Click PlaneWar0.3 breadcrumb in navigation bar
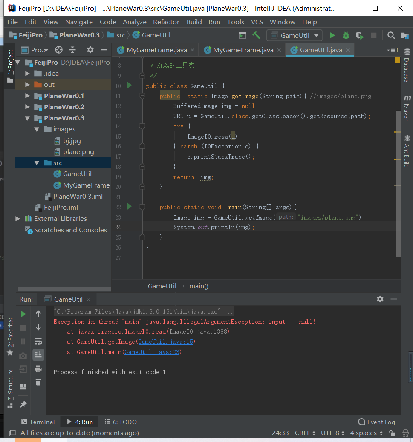The image size is (413, 442). [x=75, y=35]
